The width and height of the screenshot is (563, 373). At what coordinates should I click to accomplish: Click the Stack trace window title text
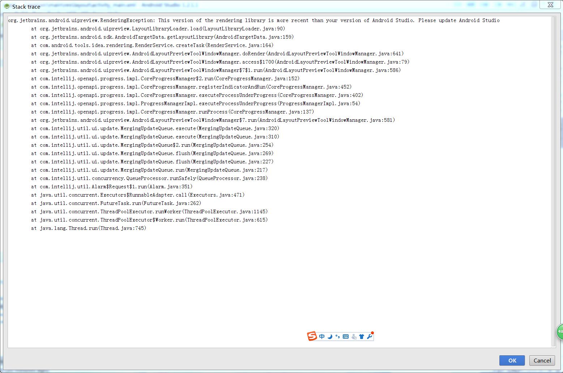coord(26,7)
